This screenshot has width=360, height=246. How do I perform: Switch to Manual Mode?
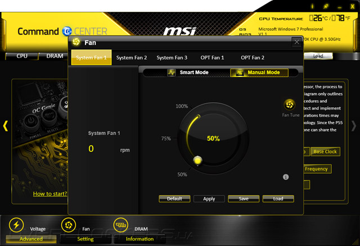[x=259, y=72]
